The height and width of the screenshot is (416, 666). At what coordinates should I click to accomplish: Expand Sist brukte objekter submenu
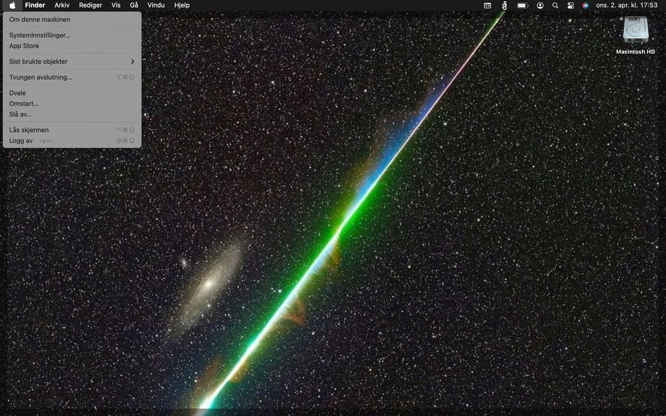(x=71, y=62)
